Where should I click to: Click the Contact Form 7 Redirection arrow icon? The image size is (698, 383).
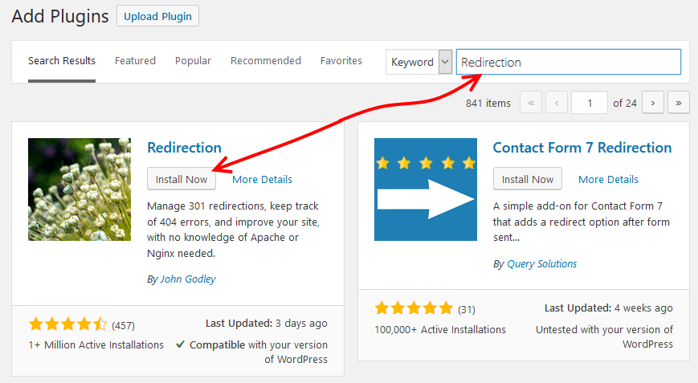click(426, 189)
